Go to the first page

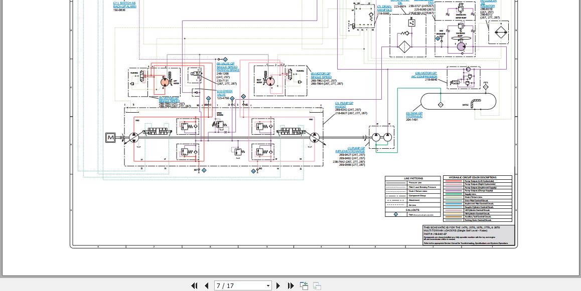tap(194, 285)
